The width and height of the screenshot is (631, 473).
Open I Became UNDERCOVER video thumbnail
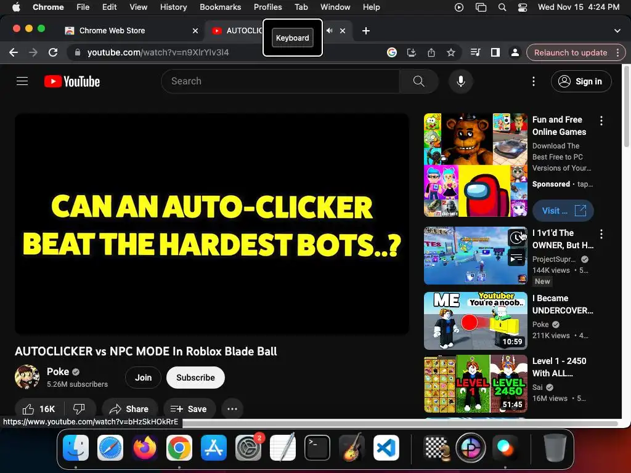[475, 320]
